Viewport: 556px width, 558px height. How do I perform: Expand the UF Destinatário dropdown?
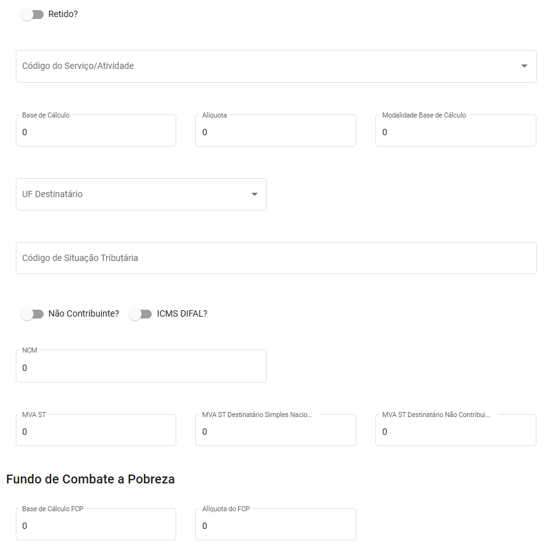click(x=133, y=195)
